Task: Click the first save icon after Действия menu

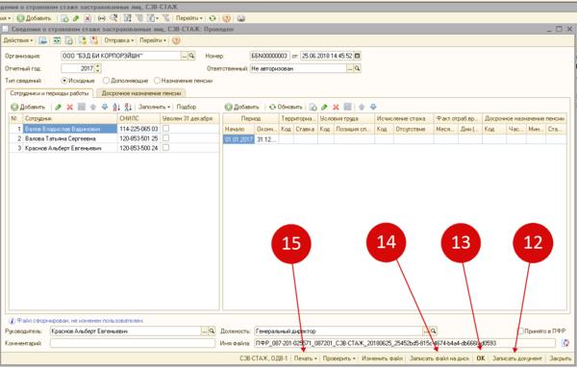Action: (x=43, y=40)
